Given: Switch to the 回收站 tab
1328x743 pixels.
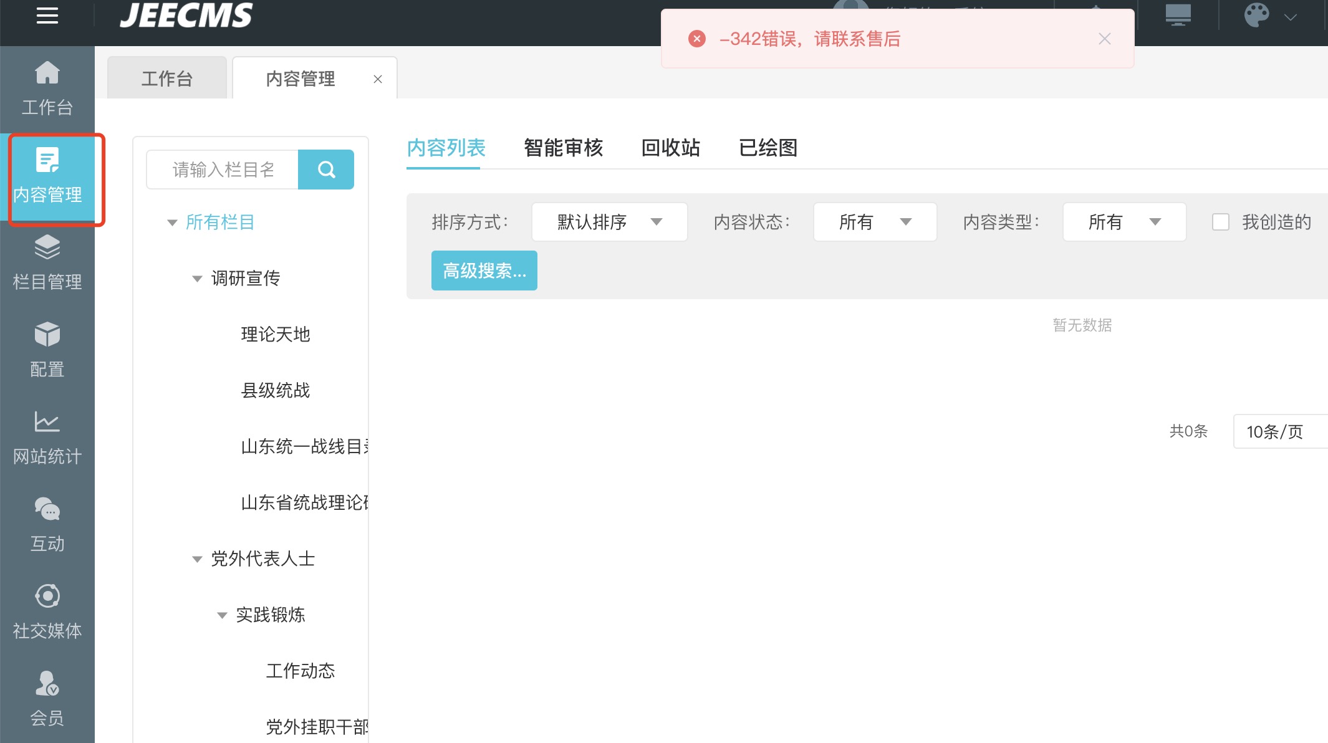Looking at the screenshot, I should pyautogui.click(x=670, y=148).
